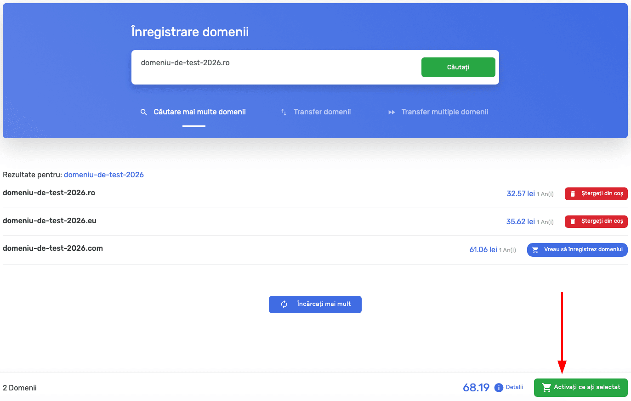Load more results with Încărcați mai mult

pos(324,304)
